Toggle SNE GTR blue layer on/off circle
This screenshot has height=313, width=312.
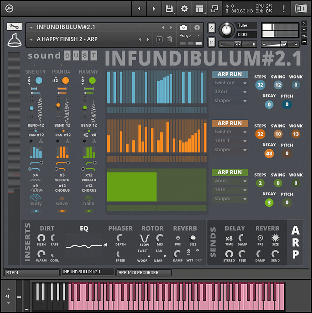click(39, 81)
